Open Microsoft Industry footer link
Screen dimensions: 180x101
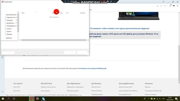[97, 91]
